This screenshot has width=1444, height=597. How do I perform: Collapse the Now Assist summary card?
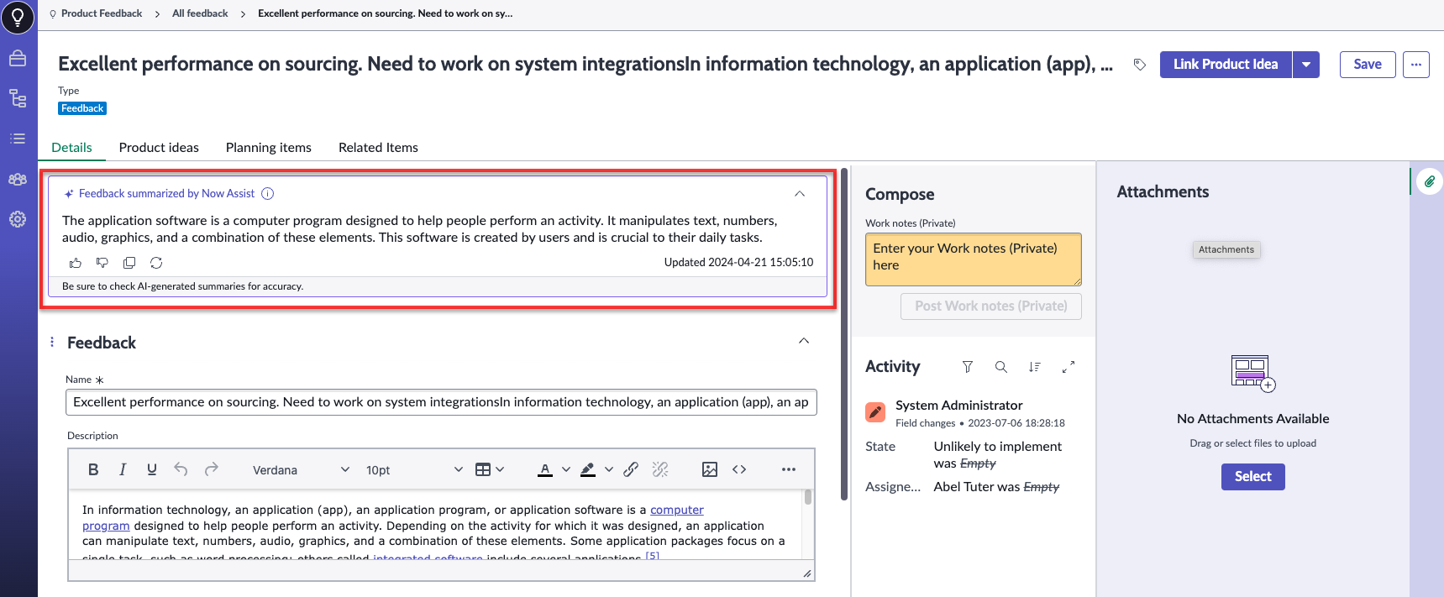point(800,194)
